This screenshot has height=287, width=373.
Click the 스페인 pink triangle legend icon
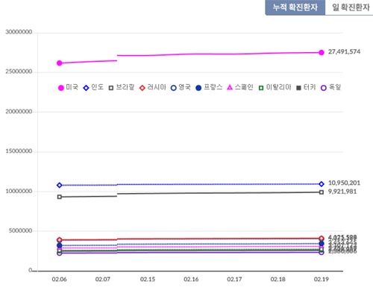click(230, 87)
